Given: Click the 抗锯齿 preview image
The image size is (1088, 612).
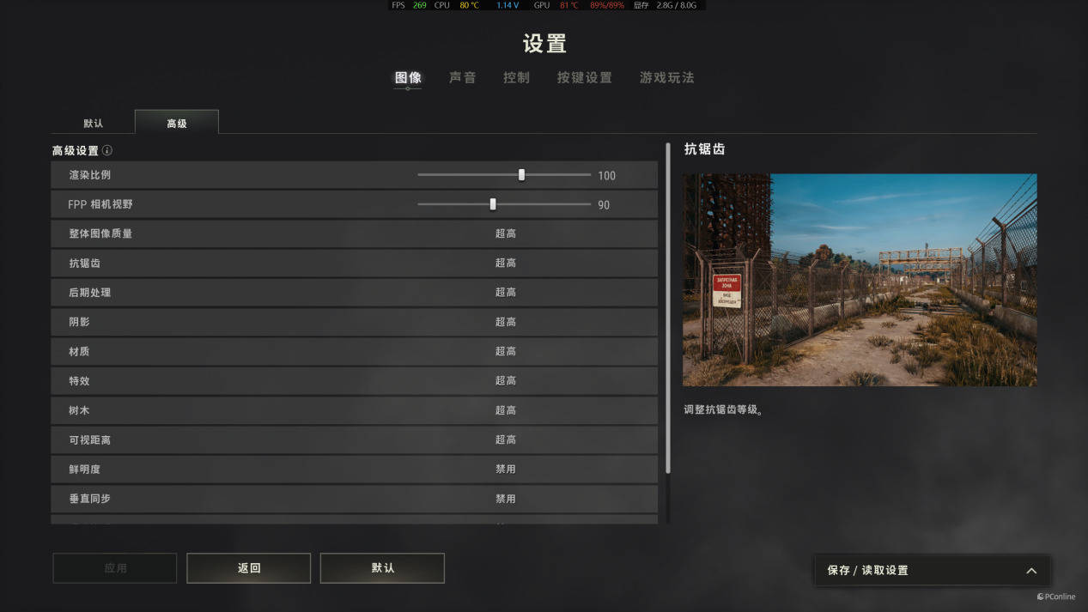Looking at the screenshot, I should [x=860, y=280].
